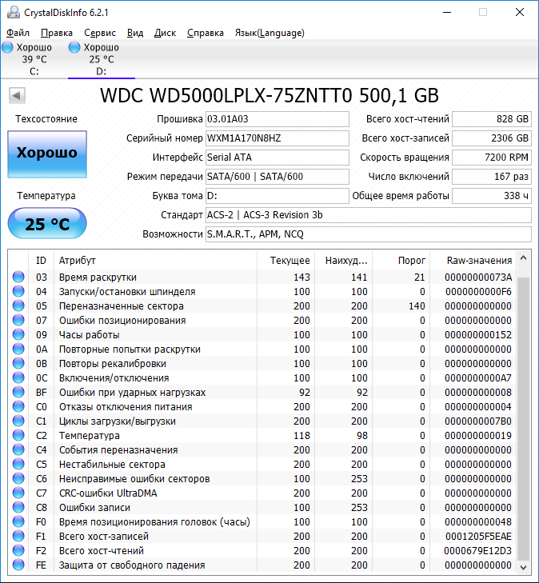The image size is (539, 583).
Task: Click status orb for BF Ошибки при ударных нагрузках
Action: pyautogui.click(x=18, y=392)
